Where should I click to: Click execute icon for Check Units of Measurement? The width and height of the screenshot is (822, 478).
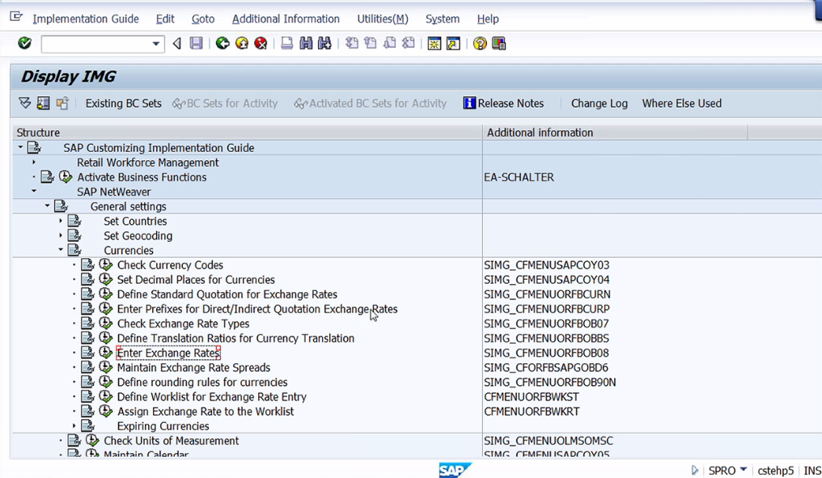[x=92, y=440]
